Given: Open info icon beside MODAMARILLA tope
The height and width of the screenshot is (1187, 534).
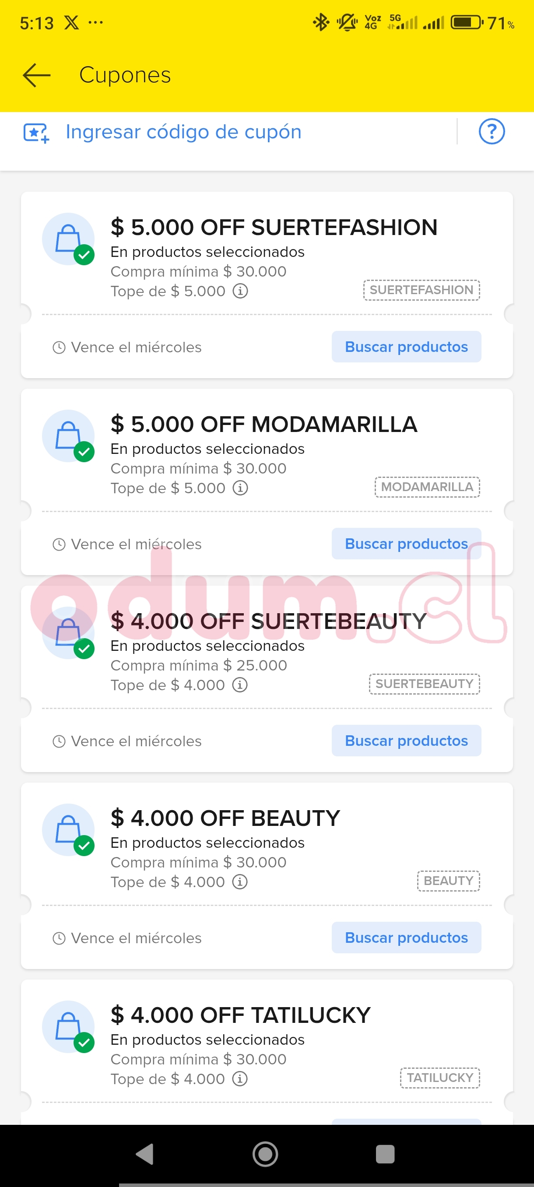Looking at the screenshot, I should click(x=240, y=488).
